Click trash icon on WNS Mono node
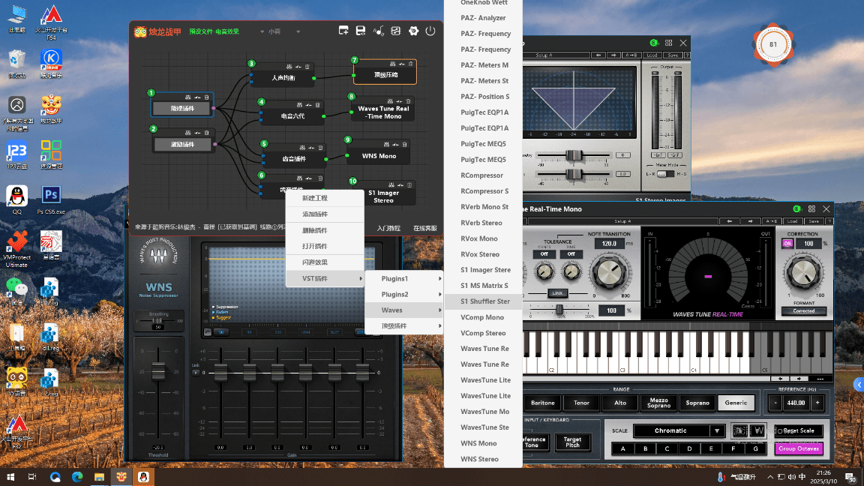This screenshot has width=864, height=486. pos(404,144)
